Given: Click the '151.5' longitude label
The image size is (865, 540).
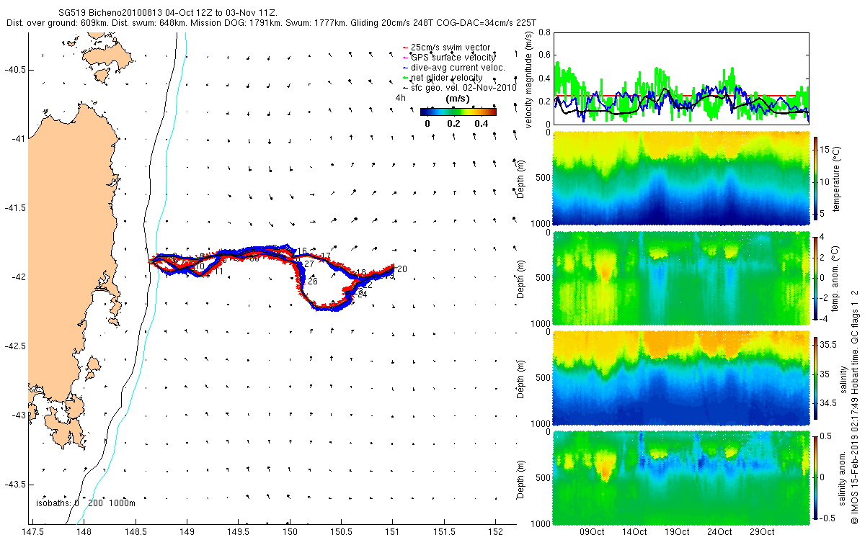Looking at the screenshot, I should coord(444,532).
